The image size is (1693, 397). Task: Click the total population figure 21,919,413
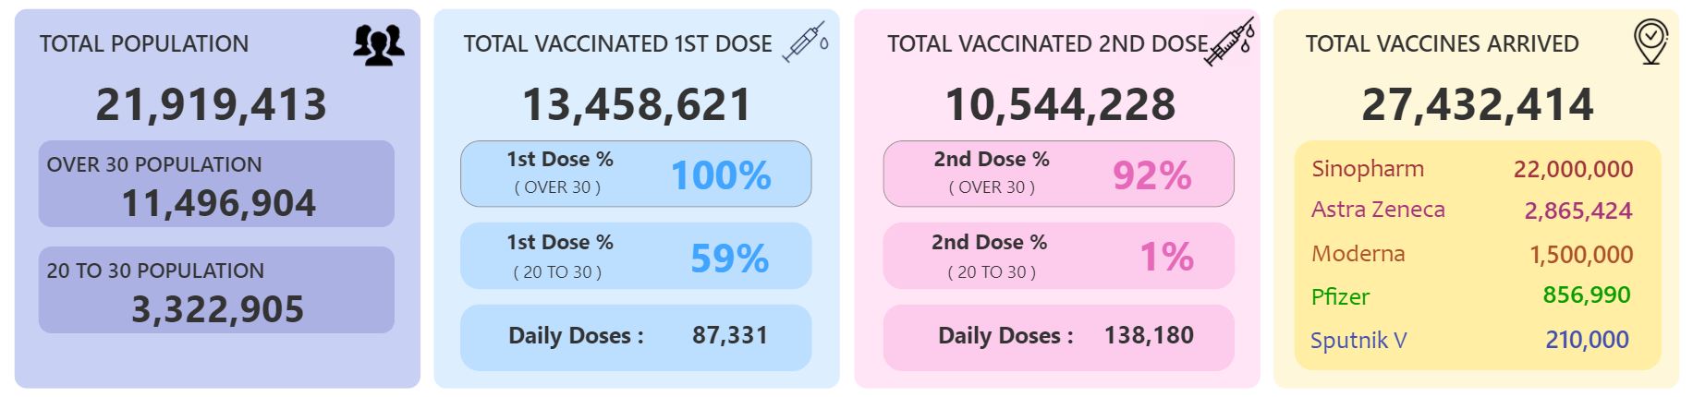coord(212,104)
